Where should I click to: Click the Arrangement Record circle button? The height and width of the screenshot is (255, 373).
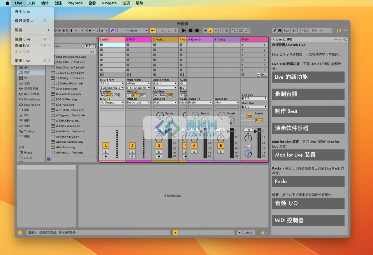[x=197, y=30]
